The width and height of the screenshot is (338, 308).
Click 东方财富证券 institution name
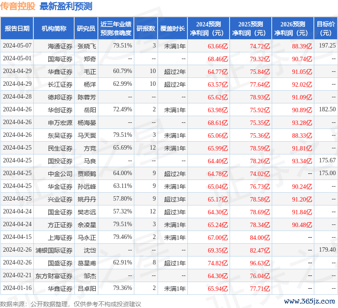54,275
